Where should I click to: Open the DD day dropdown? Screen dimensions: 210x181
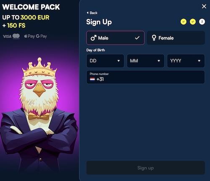[x=105, y=61]
